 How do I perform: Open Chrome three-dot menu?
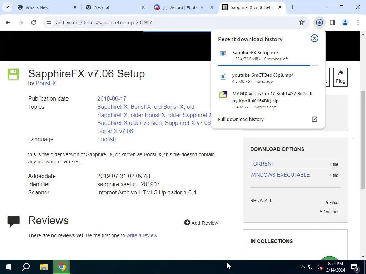point(358,22)
